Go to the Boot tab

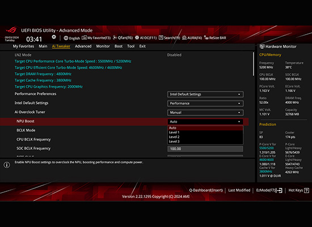119,46
